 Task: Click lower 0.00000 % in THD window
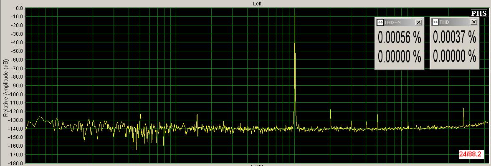click(454, 56)
